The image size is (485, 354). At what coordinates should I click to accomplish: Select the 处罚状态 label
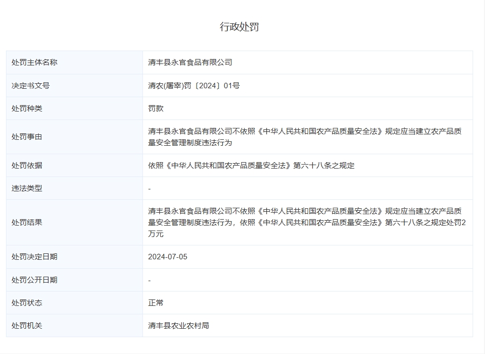coord(27,303)
